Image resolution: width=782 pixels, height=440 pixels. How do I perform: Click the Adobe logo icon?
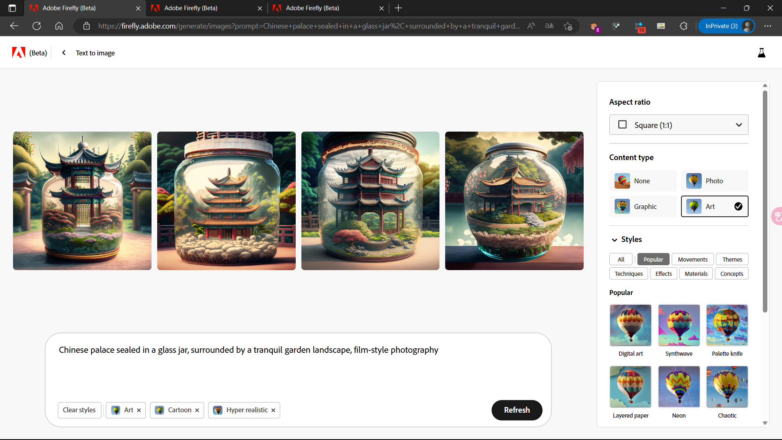(x=19, y=53)
